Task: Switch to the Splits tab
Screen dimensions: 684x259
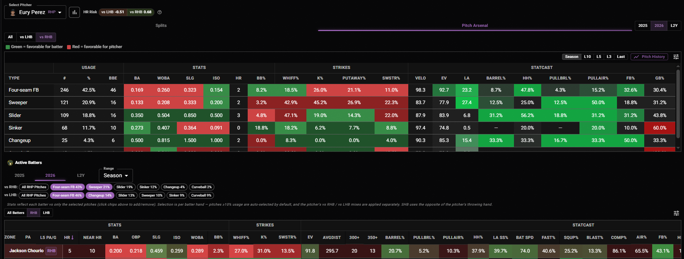Action: (x=161, y=26)
